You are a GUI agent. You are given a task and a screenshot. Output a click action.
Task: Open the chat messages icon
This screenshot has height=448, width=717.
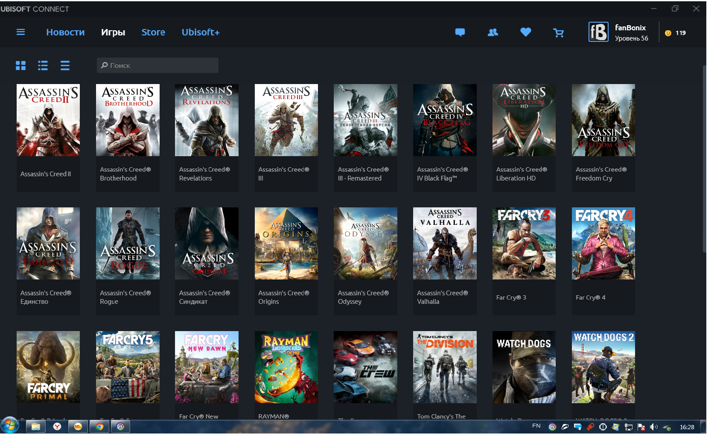[460, 32]
